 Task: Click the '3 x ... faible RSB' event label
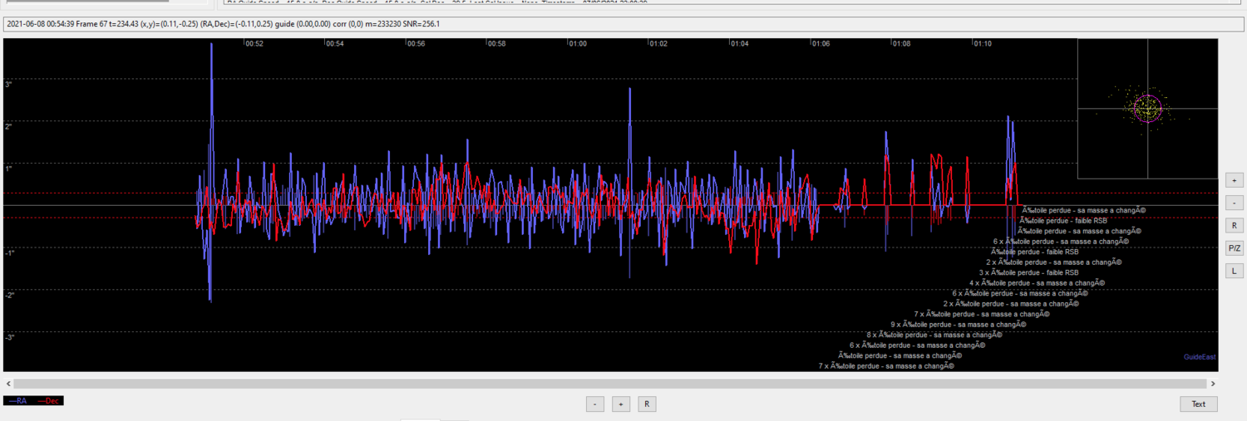click(x=1029, y=272)
